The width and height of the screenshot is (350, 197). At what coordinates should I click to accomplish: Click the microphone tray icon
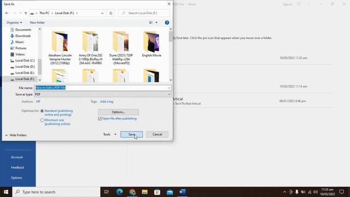coord(296,192)
